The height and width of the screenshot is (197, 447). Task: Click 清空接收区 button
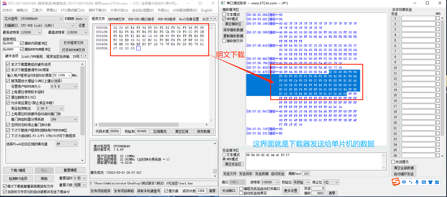click(x=233, y=24)
